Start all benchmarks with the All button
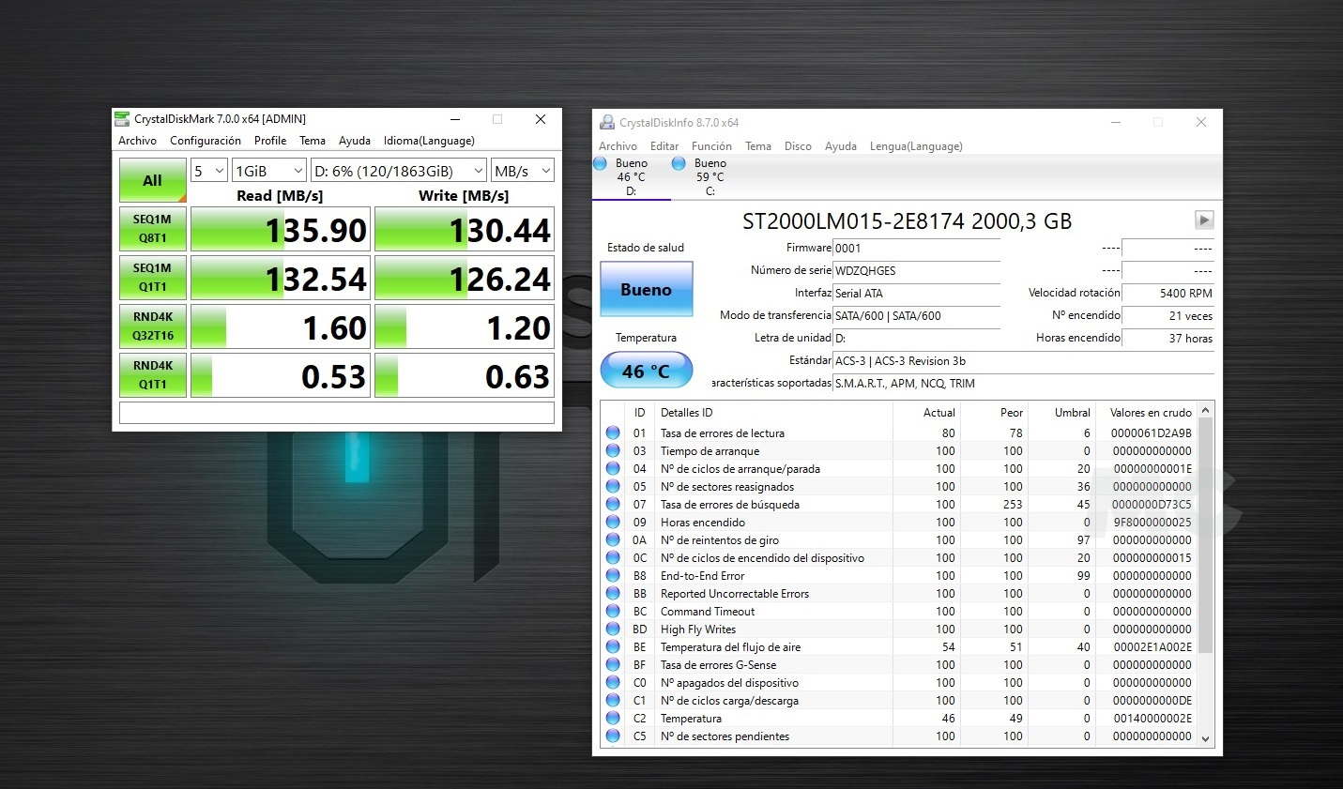The image size is (1343, 789). pos(152,180)
